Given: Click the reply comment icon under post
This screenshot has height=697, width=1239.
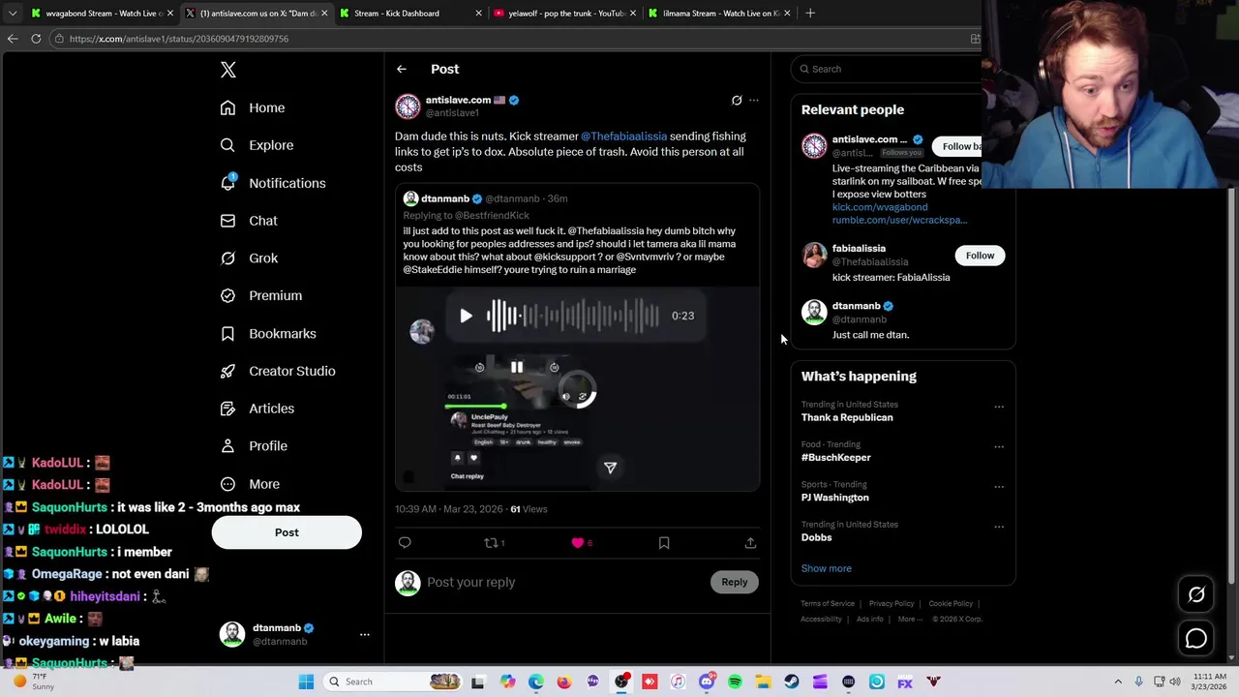Looking at the screenshot, I should click(405, 543).
